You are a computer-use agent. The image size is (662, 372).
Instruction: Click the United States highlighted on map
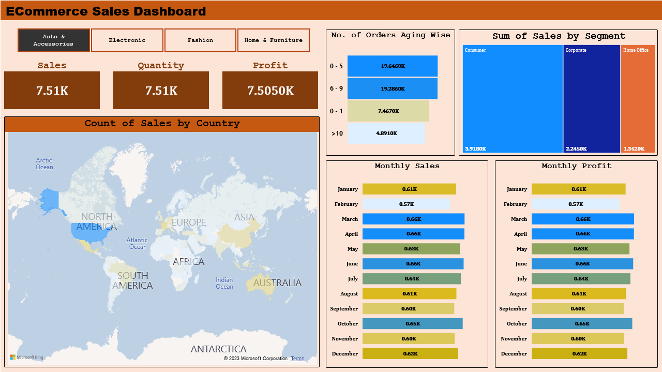[91, 234]
